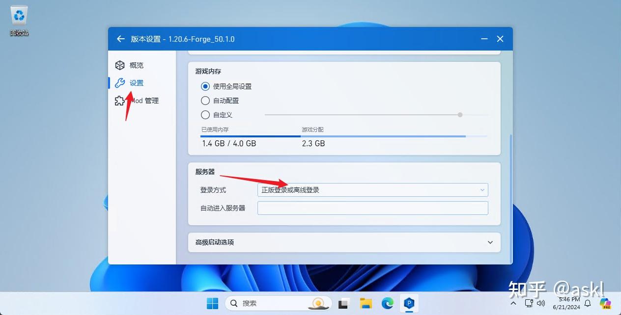Expand the 高级启动选项 section
Viewport: 621px width, 315px height.
pyautogui.click(x=344, y=242)
